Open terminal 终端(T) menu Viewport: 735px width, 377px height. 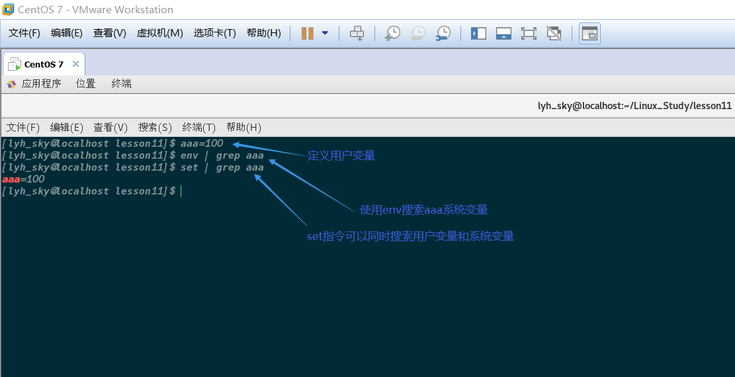198,128
